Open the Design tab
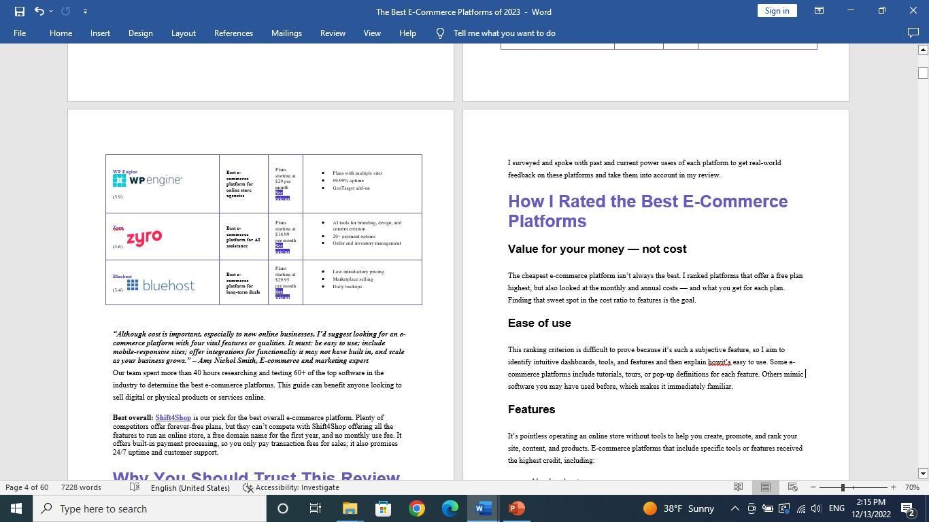929x522 pixels. tap(140, 33)
